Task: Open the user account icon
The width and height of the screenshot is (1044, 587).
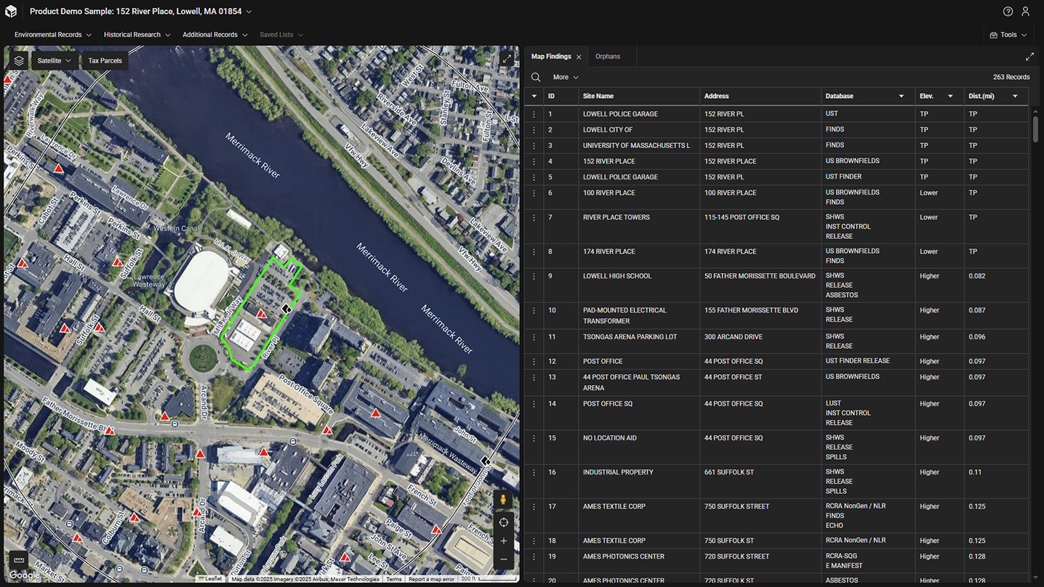Action: click(1026, 12)
